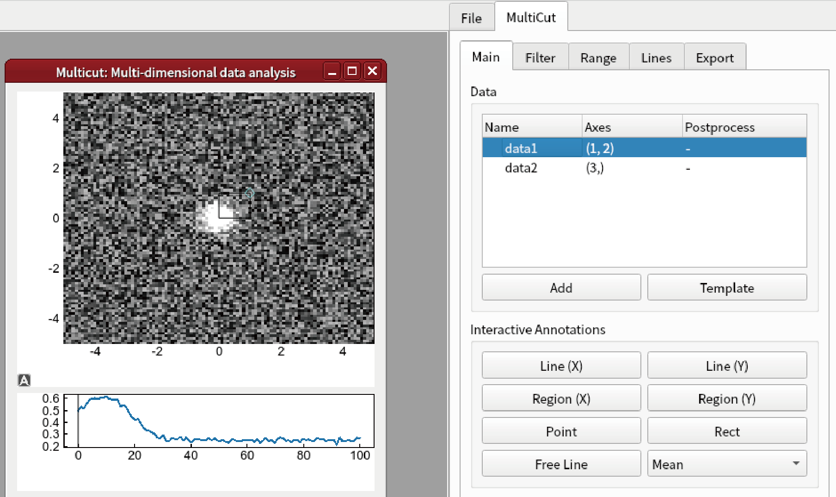Switch to the Filter tab
This screenshot has width=836, height=497.
tap(540, 58)
